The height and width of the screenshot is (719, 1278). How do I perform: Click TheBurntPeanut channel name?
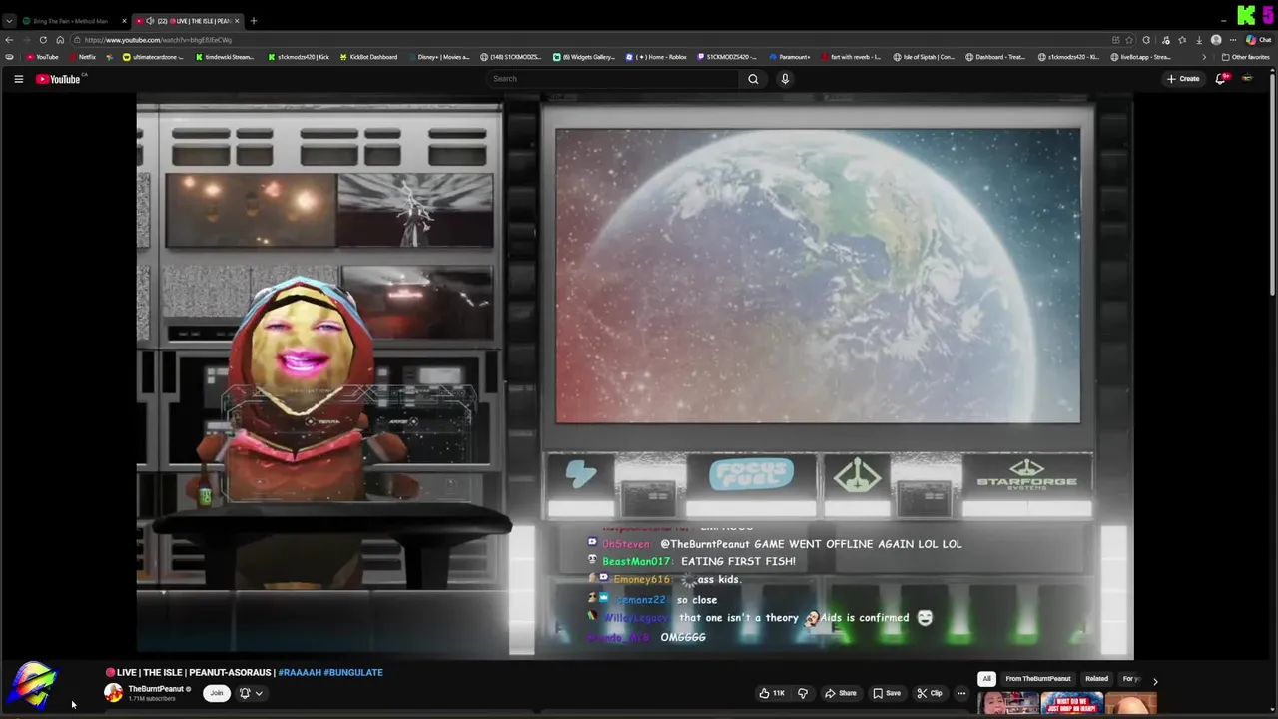click(x=156, y=689)
